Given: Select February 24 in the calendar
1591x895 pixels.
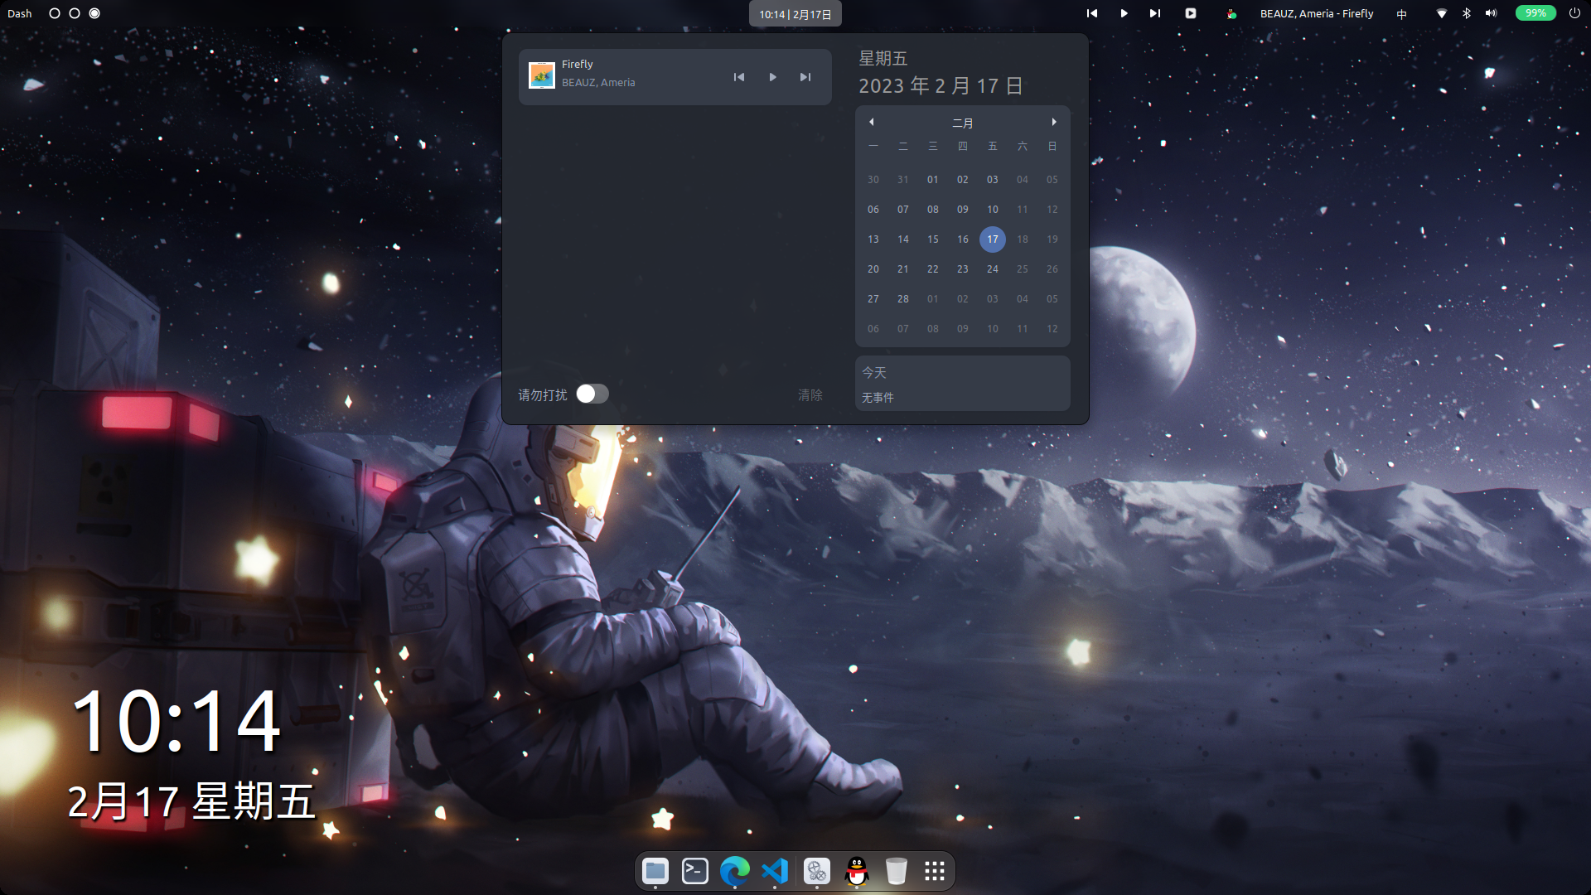Looking at the screenshot, I should point(993,269).
